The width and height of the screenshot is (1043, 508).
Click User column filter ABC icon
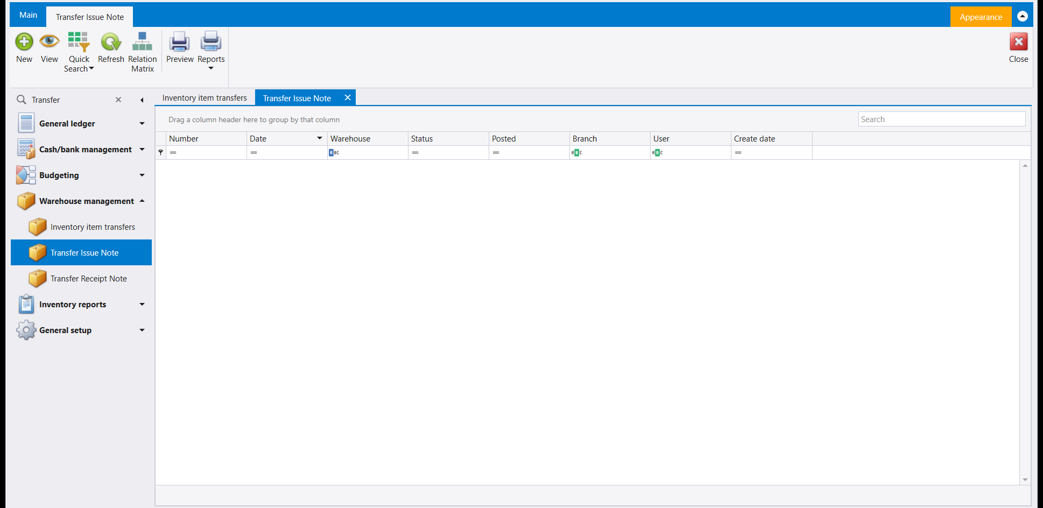click(657, 153)
